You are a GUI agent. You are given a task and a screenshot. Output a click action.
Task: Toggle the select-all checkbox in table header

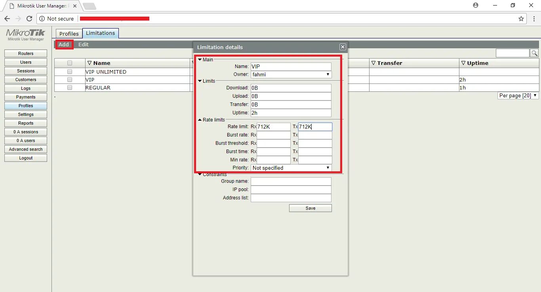(70, 63)
